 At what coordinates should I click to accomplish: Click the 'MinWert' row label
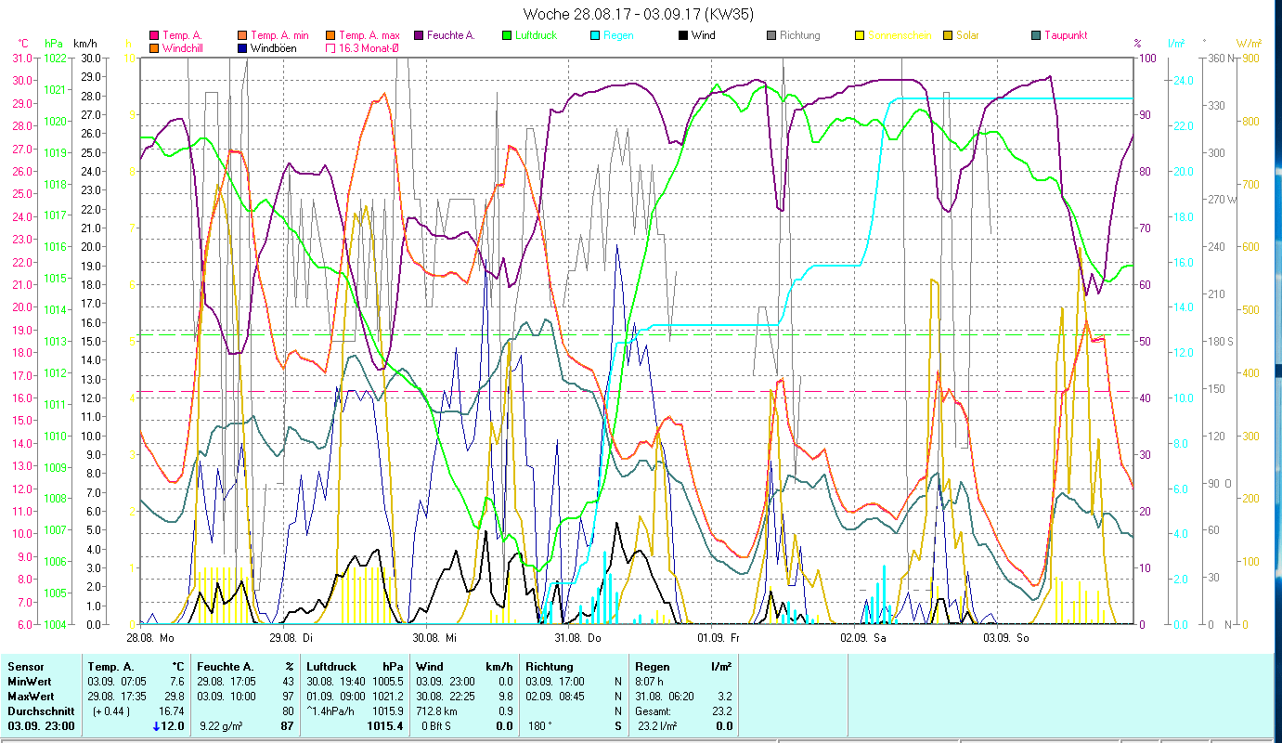point(28,682)
